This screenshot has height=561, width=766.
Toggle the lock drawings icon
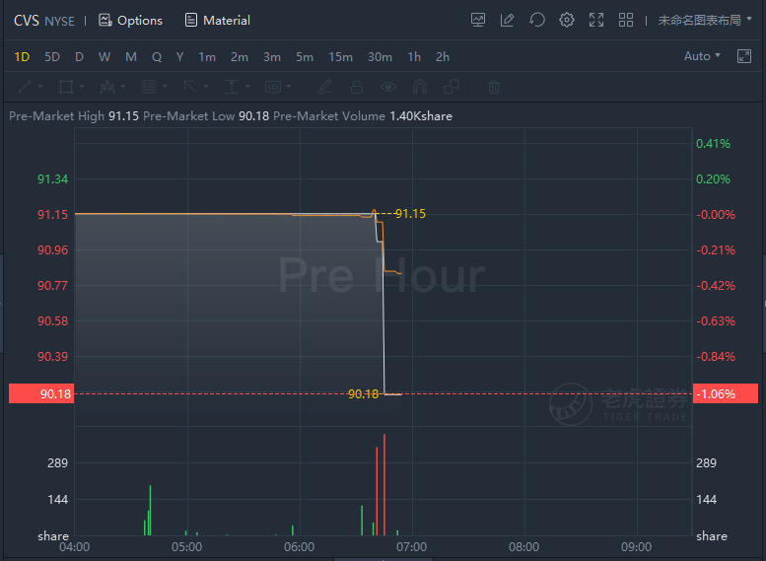(357, 87)
